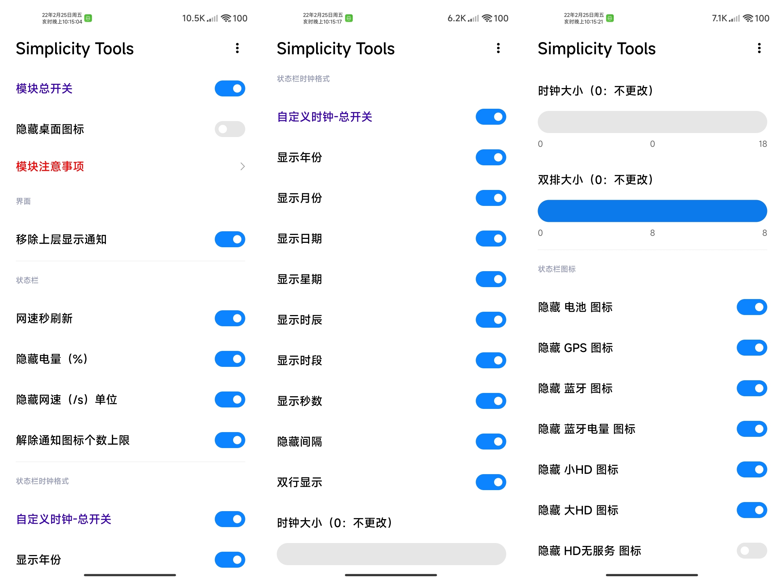The height and width of the screenshot is (580, 783).
Task: Tap the 网速秒刷新 setting label
Action: pos(44,318)
